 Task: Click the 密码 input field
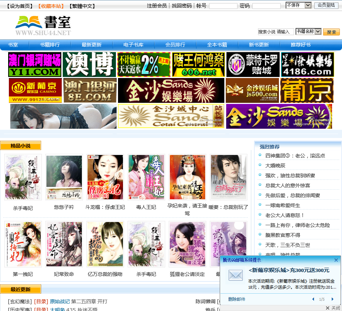coord(266,6)
